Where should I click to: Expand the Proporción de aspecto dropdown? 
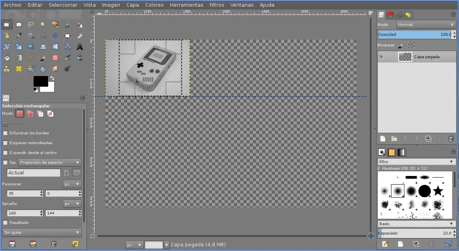[x=49, y=162]
